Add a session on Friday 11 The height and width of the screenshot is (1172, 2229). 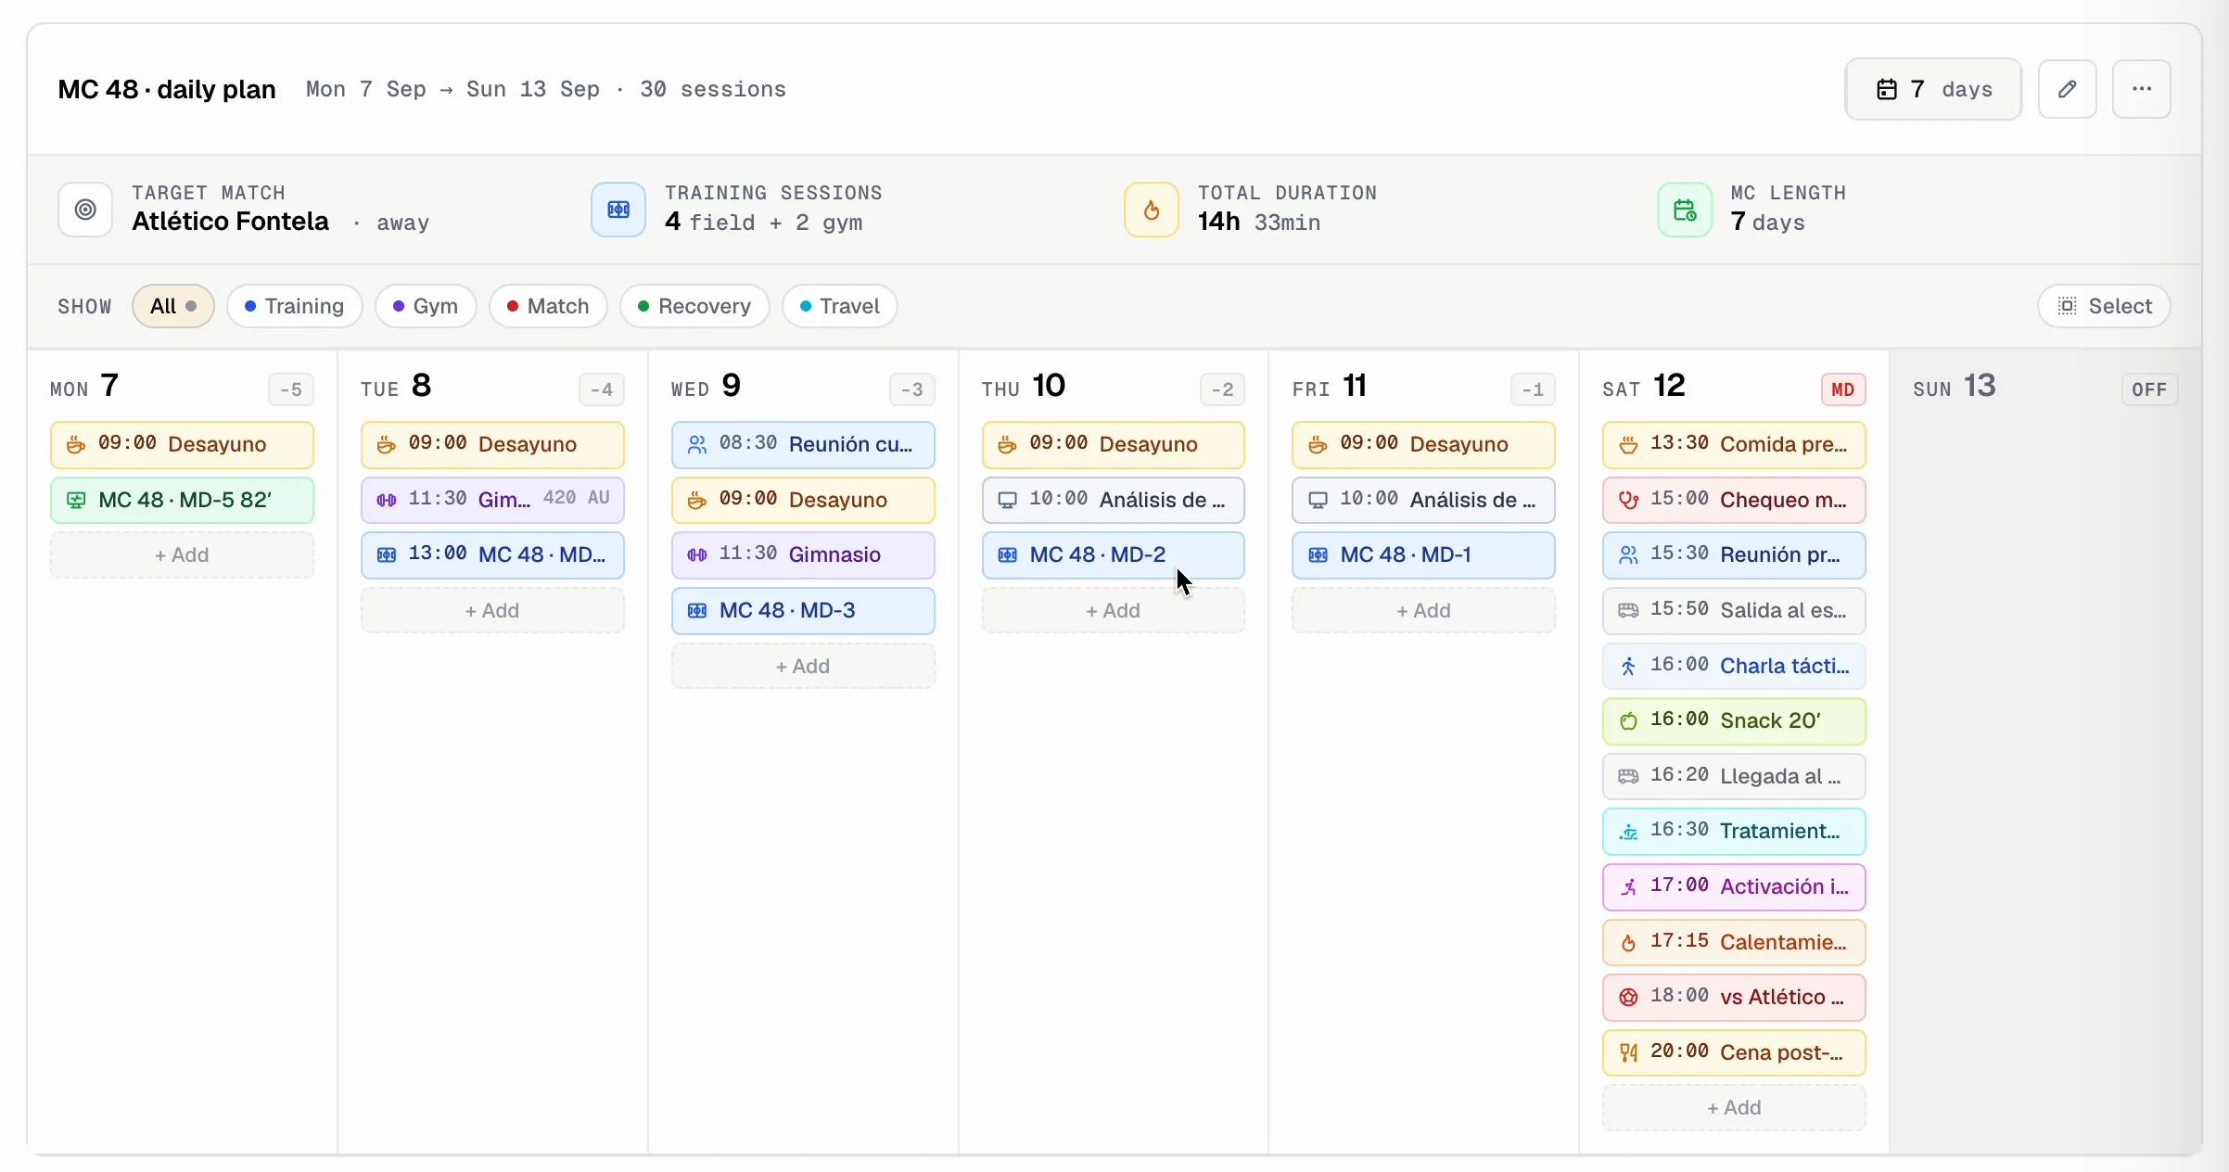1423,610
